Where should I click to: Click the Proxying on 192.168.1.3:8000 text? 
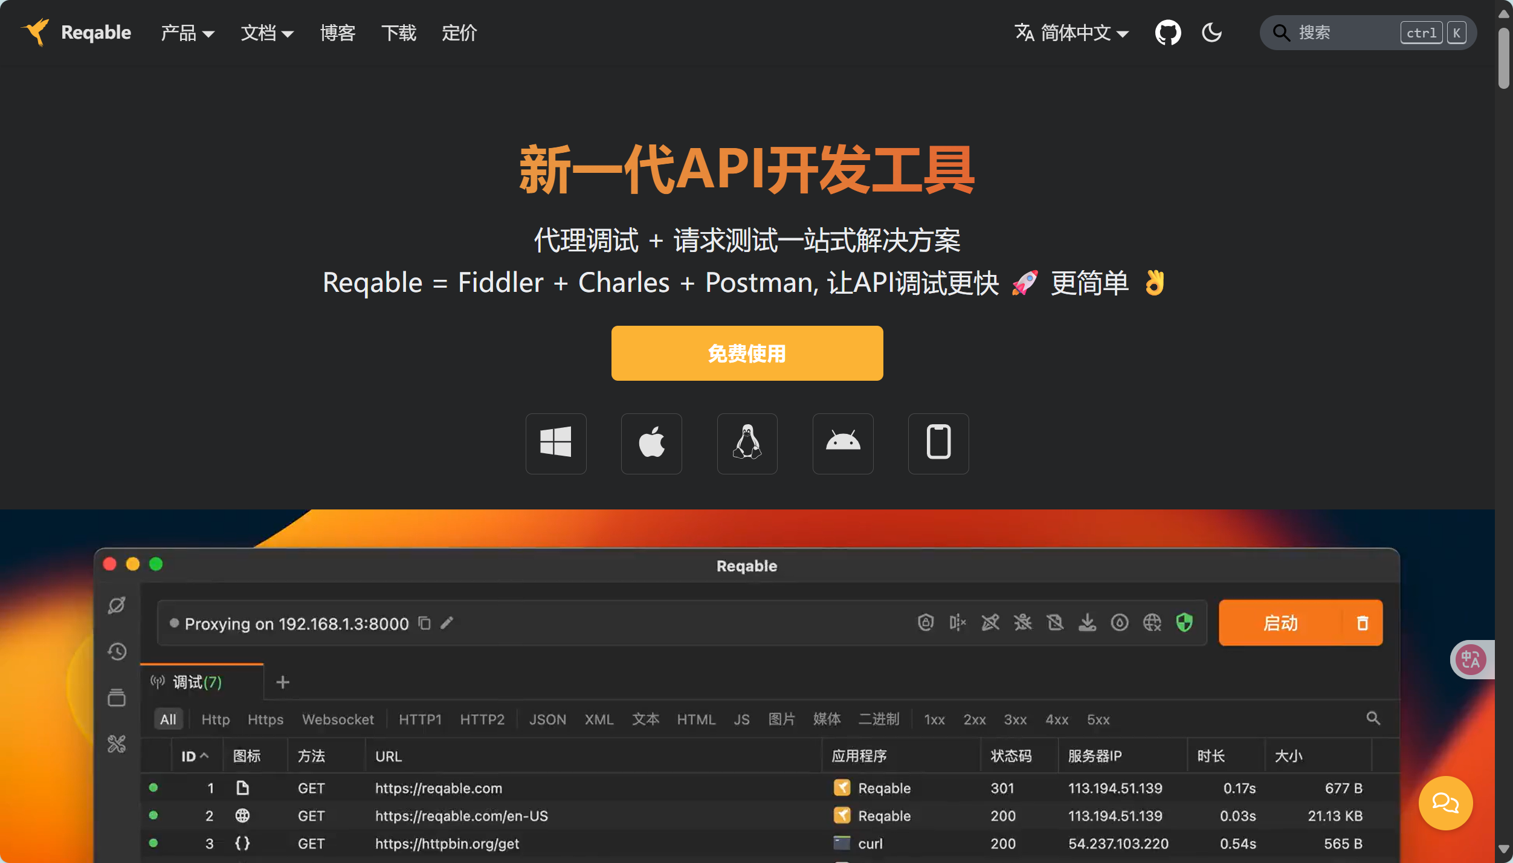[296, 623]
